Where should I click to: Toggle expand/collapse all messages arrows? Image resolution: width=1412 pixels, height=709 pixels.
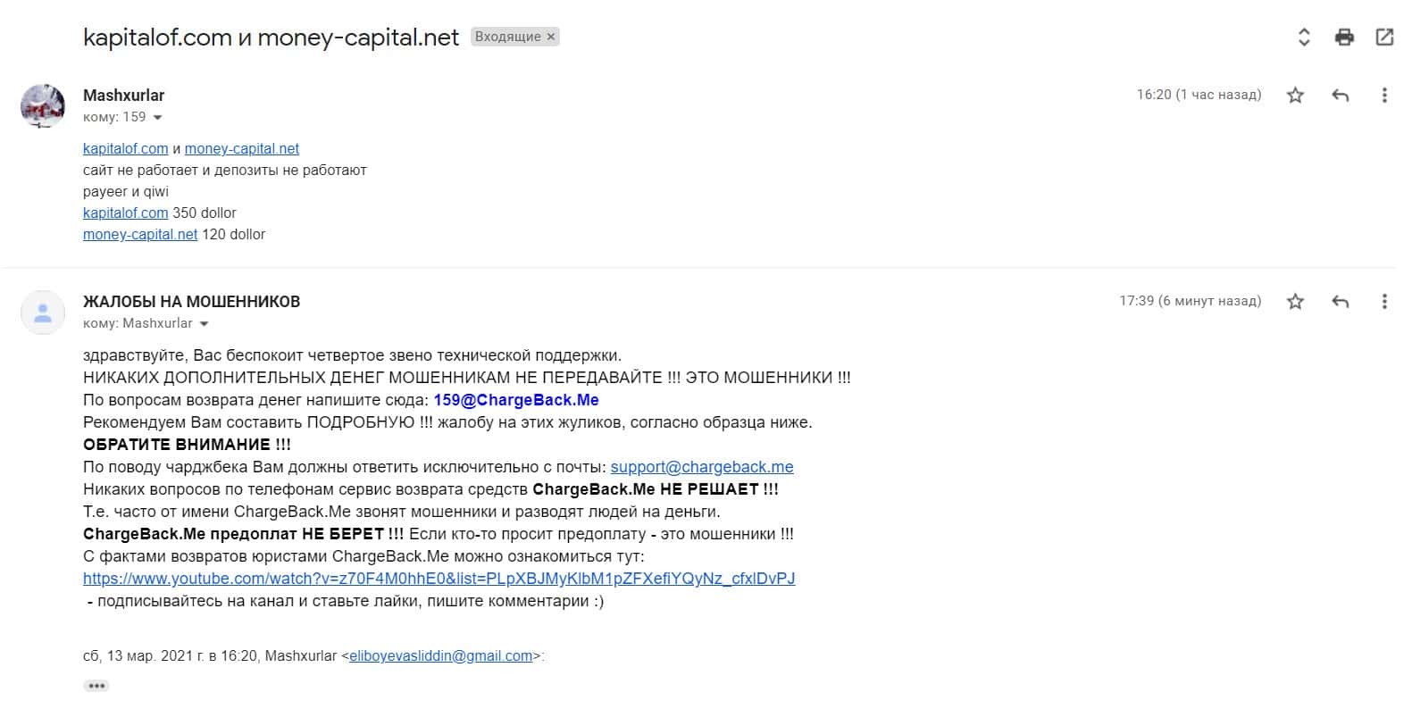[x=1304, y=37]
